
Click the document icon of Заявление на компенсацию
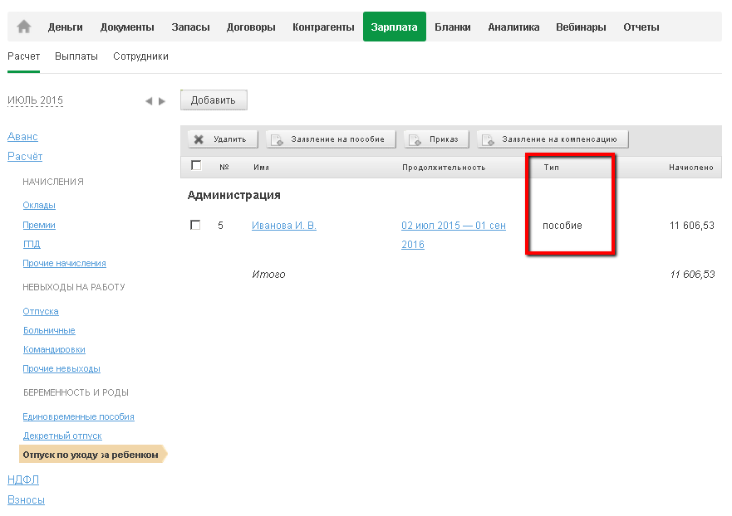click(x=489, y=139)
